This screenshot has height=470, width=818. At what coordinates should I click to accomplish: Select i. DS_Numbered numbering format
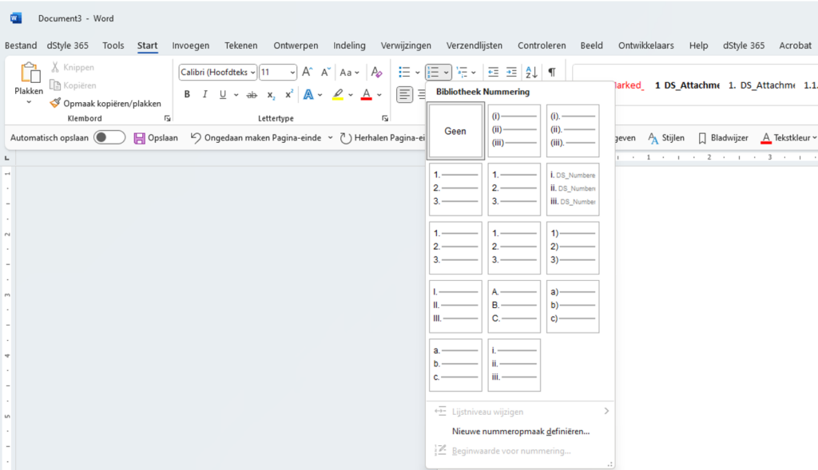point(573,189)
